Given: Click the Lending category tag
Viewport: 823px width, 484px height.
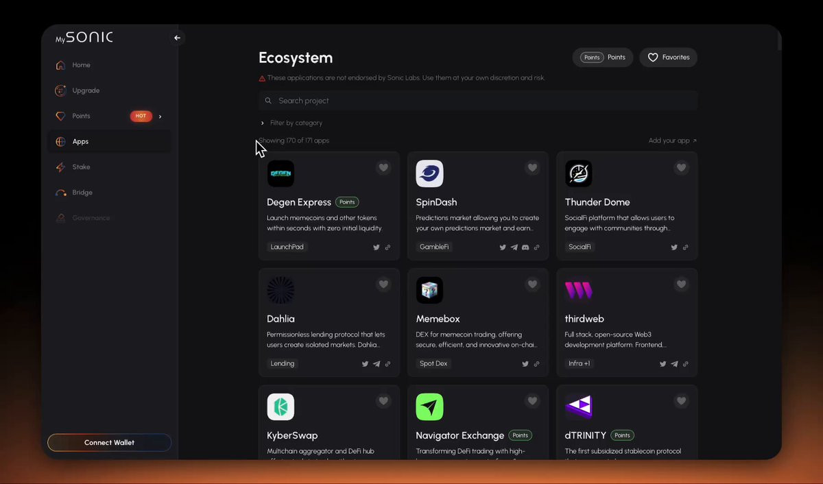Looking at the screenshot, I should click(283, 363).
